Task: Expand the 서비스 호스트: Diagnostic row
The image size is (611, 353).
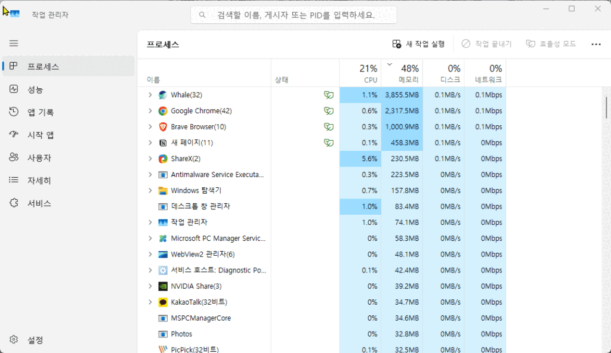Action: point(150,270)
